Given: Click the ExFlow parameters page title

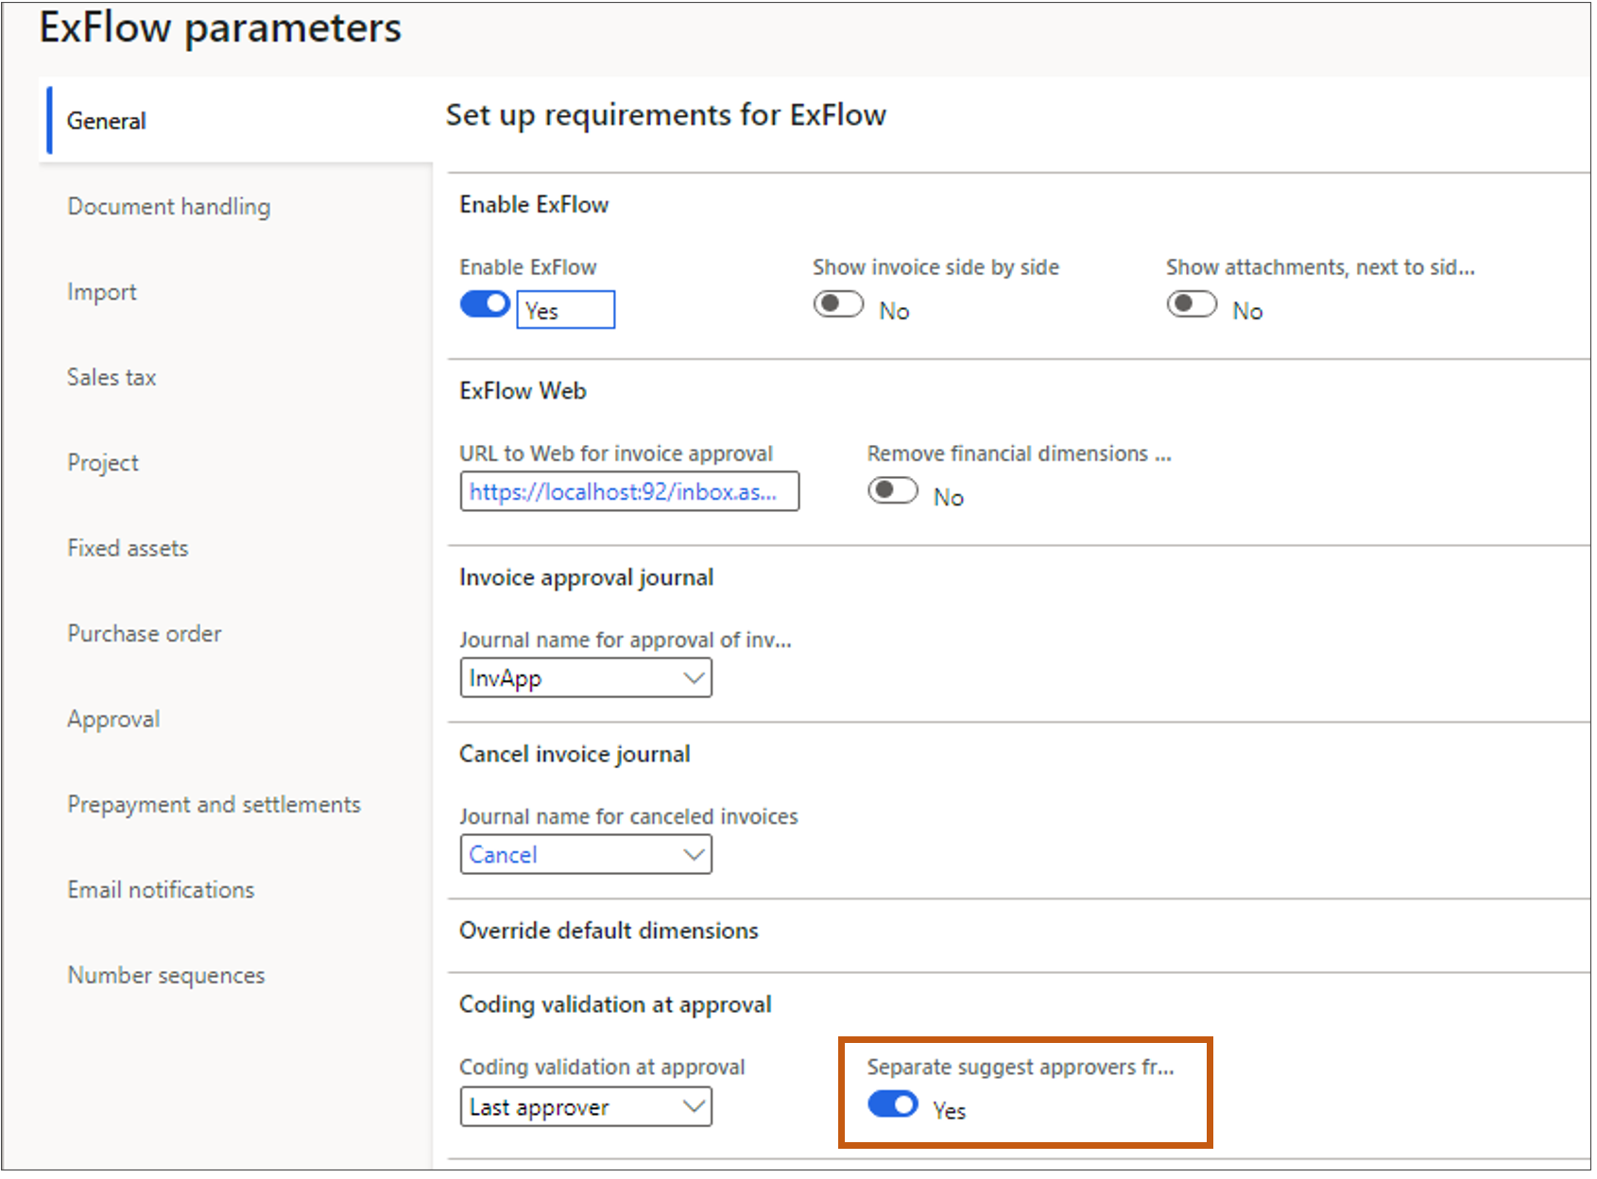Looking at the screenshot, I should coord(220,28).
